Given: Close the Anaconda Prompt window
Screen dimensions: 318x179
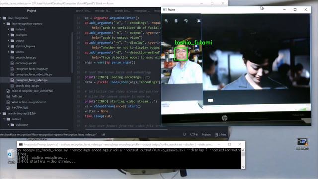Looking at the screenshot, I should pos(240,144).
